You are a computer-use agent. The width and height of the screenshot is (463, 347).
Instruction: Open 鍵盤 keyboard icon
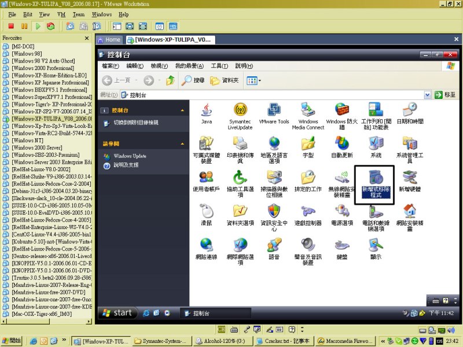[342, 245]
